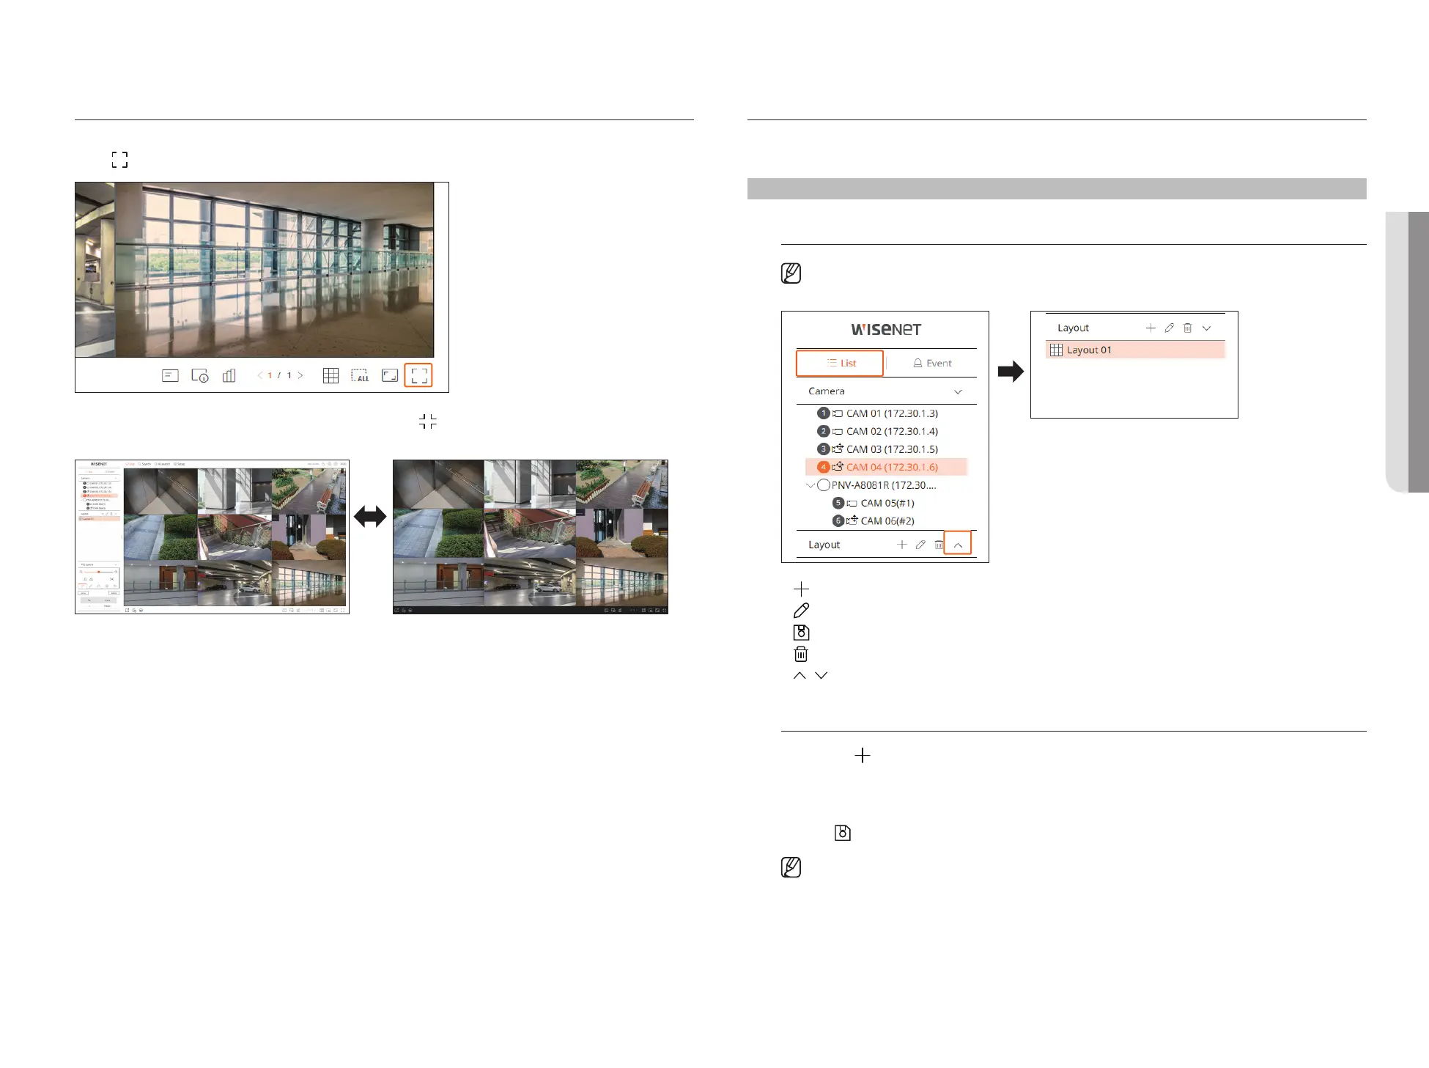
Task: Switch to the Event tab
Action: 932,363
